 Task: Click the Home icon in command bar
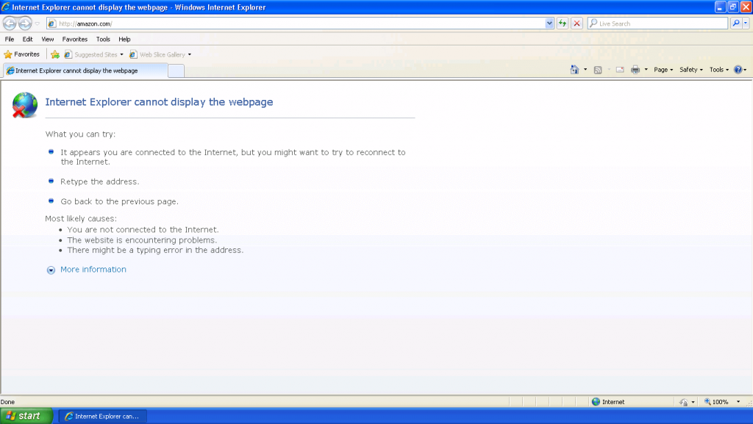(574, 70)
